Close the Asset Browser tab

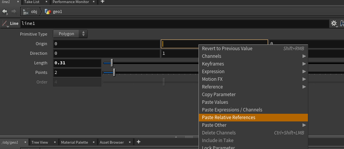click(130, 142)
